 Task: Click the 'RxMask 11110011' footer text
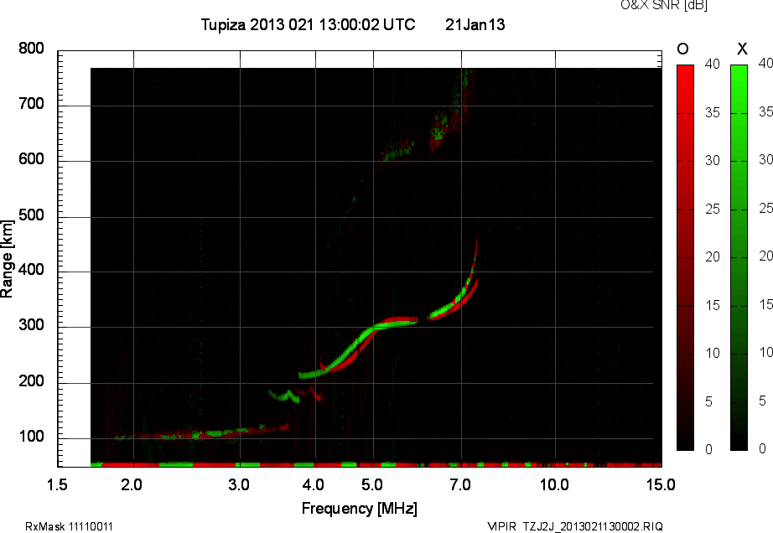(69, 526)
